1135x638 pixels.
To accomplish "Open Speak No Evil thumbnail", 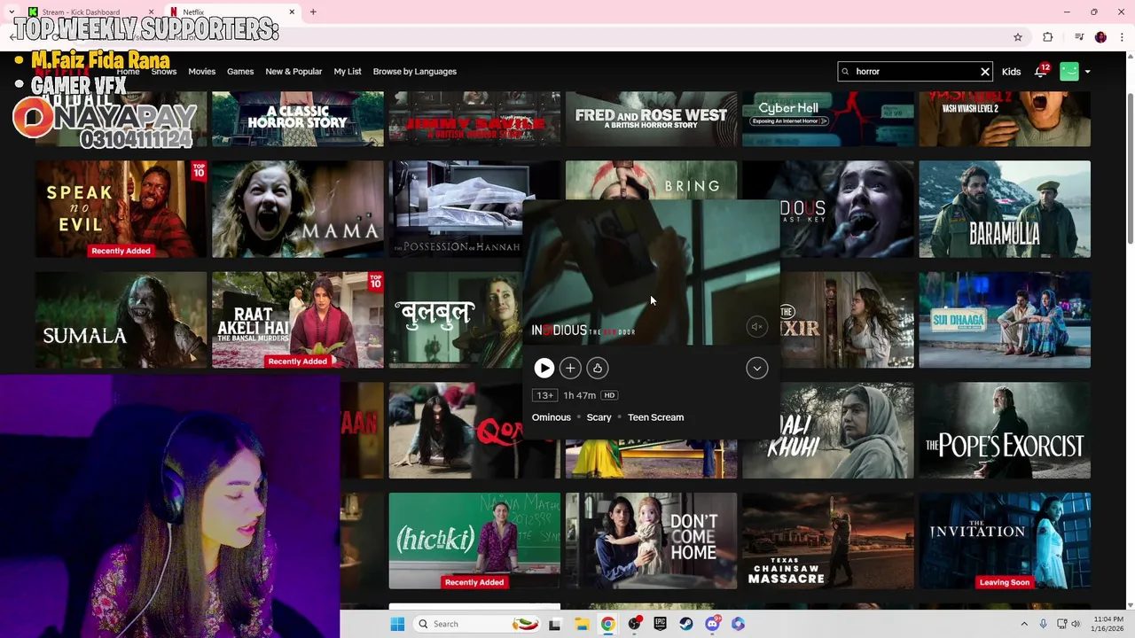I will (121, 209).
